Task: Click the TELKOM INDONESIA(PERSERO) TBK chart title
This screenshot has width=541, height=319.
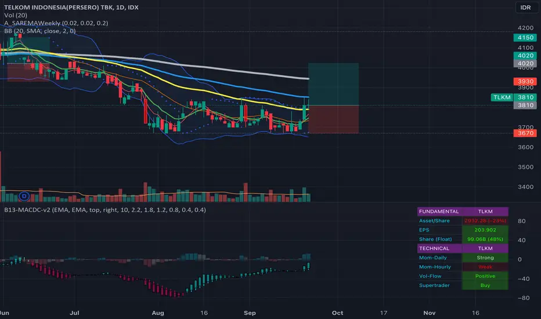Action: (x=71, y=7)
